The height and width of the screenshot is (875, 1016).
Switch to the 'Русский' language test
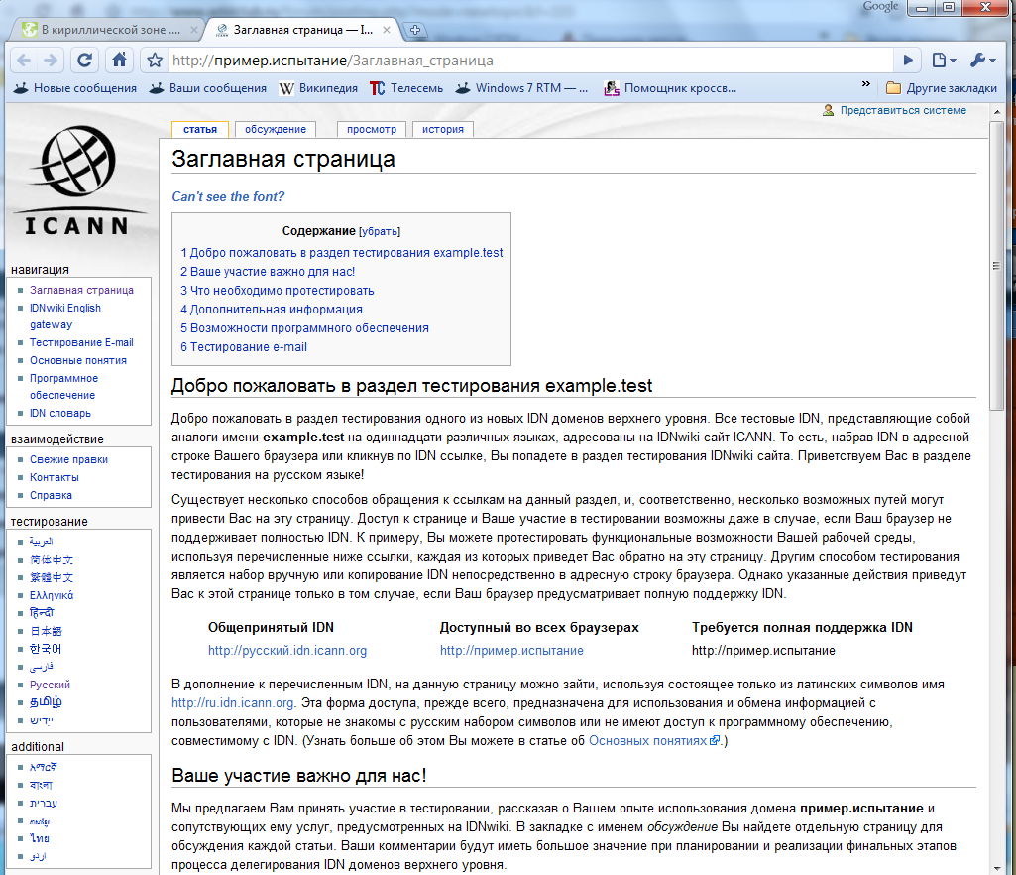(x=50, y=685)
